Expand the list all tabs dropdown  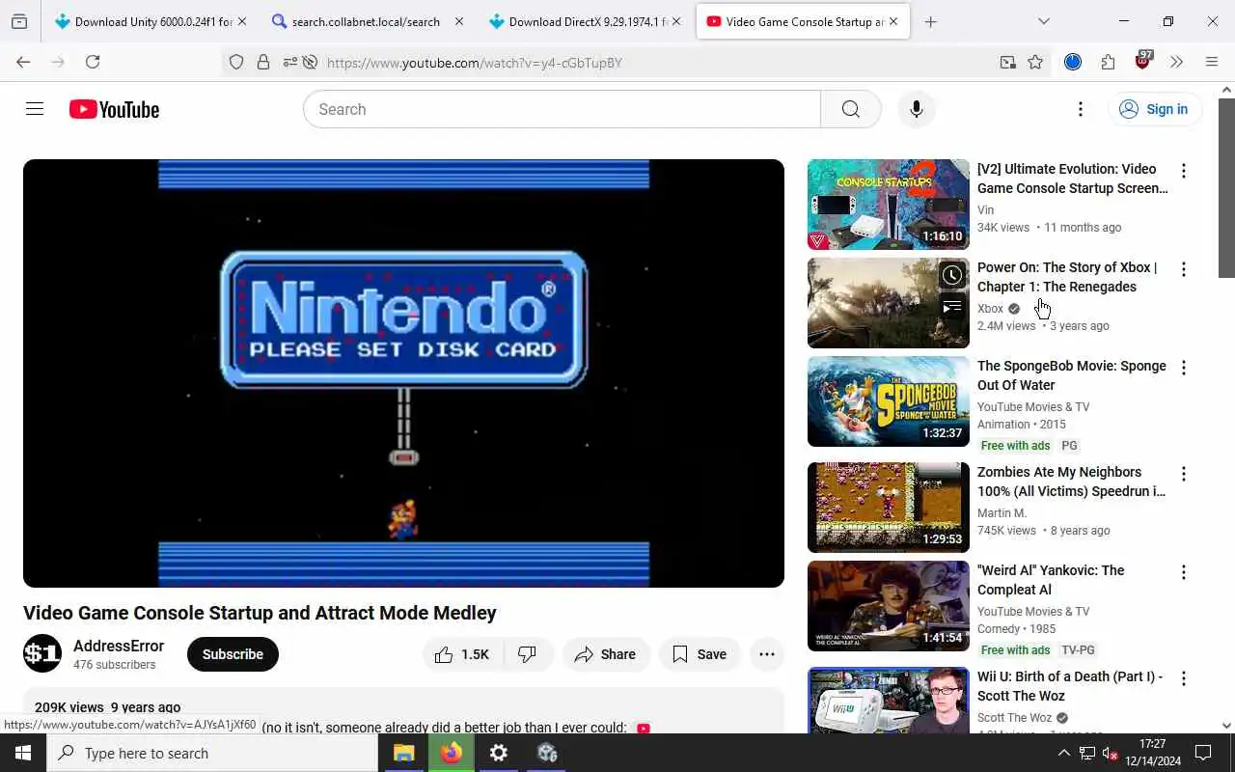[1043, 21]
